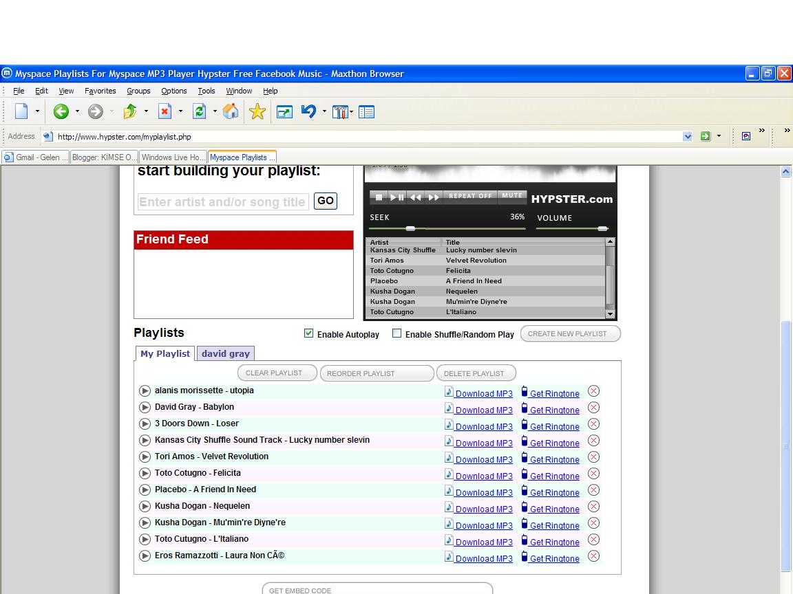Screen dimensions: 793x594
Task: Stop loading with the red X page icon
Action: [165, 111]
